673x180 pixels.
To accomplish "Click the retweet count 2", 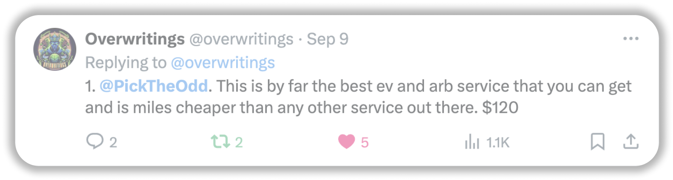I will [x=239, y=143].
